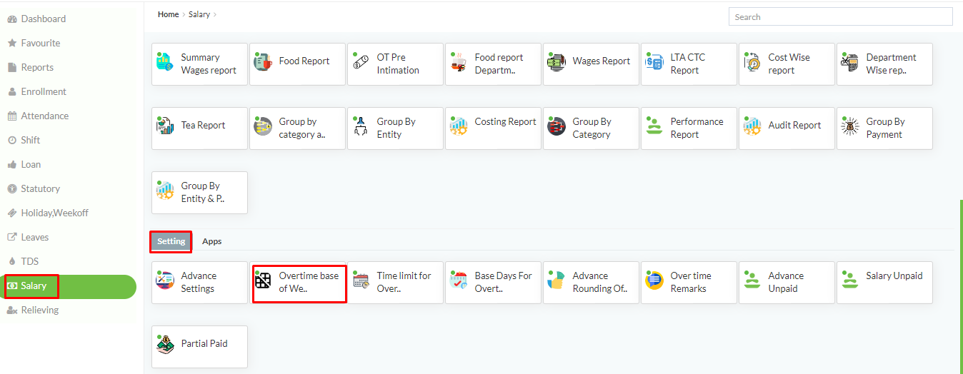Click the Home breadcrumb link
This screenshot has width=963, height=374.
pyautogui.click(x=169, y=14)
